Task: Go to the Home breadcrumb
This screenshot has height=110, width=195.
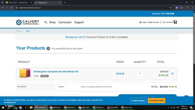Action: click(18, 31)
